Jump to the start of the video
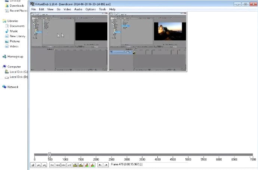 52,165
